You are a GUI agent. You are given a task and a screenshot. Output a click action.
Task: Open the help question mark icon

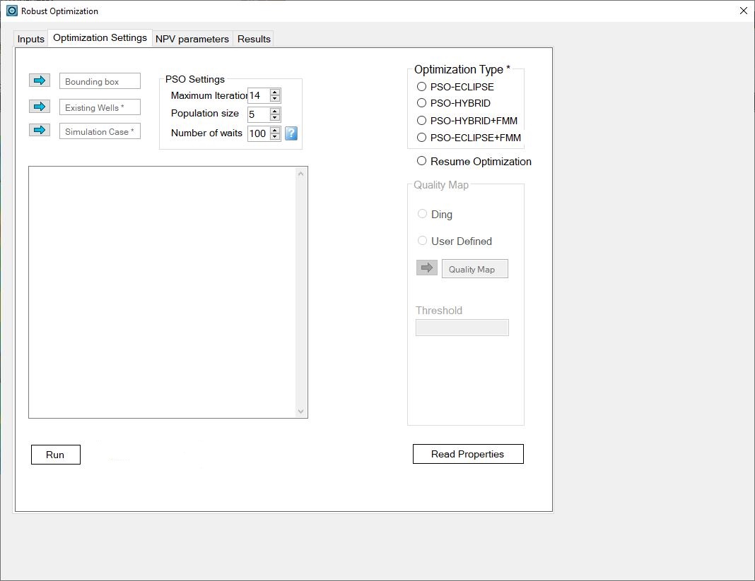pyautogui.click(x=291, y=133)
